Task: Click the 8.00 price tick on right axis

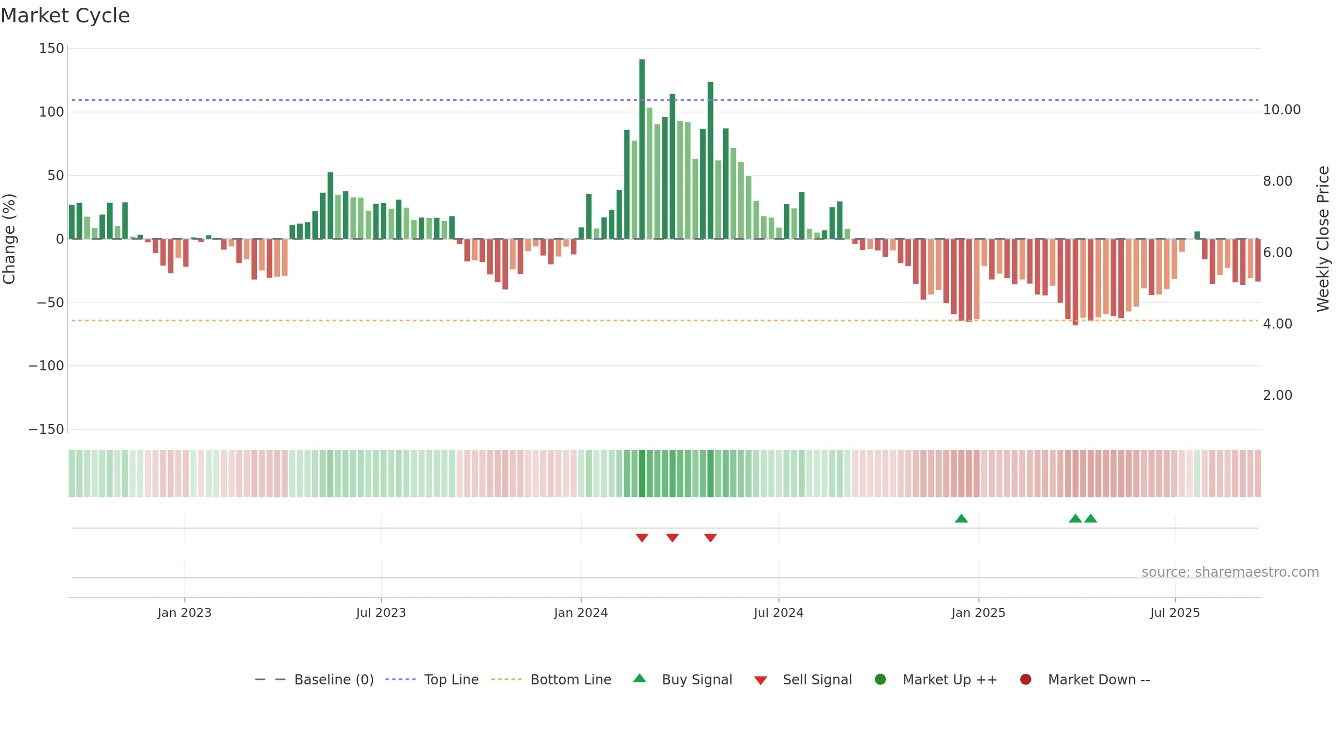Action: (1278, 181)
